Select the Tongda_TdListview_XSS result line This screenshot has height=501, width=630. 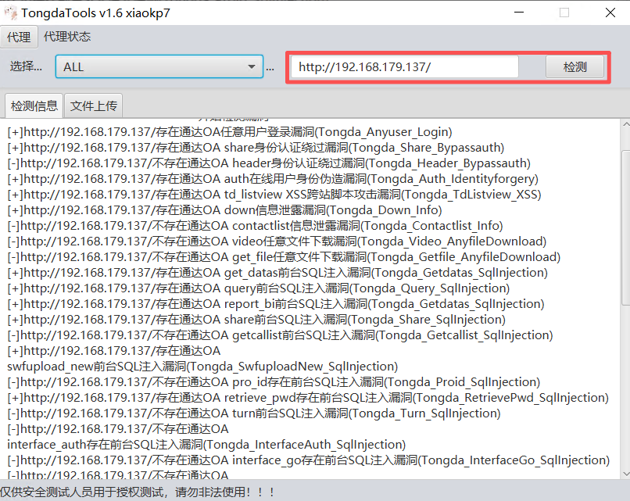point(274,195)
